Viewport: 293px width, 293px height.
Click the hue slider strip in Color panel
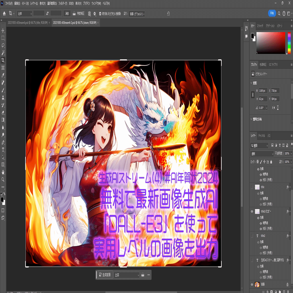click(x=289, y=43)
